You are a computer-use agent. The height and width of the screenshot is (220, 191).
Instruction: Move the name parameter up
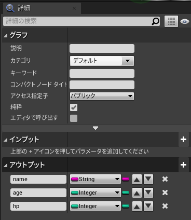[137, 179]
